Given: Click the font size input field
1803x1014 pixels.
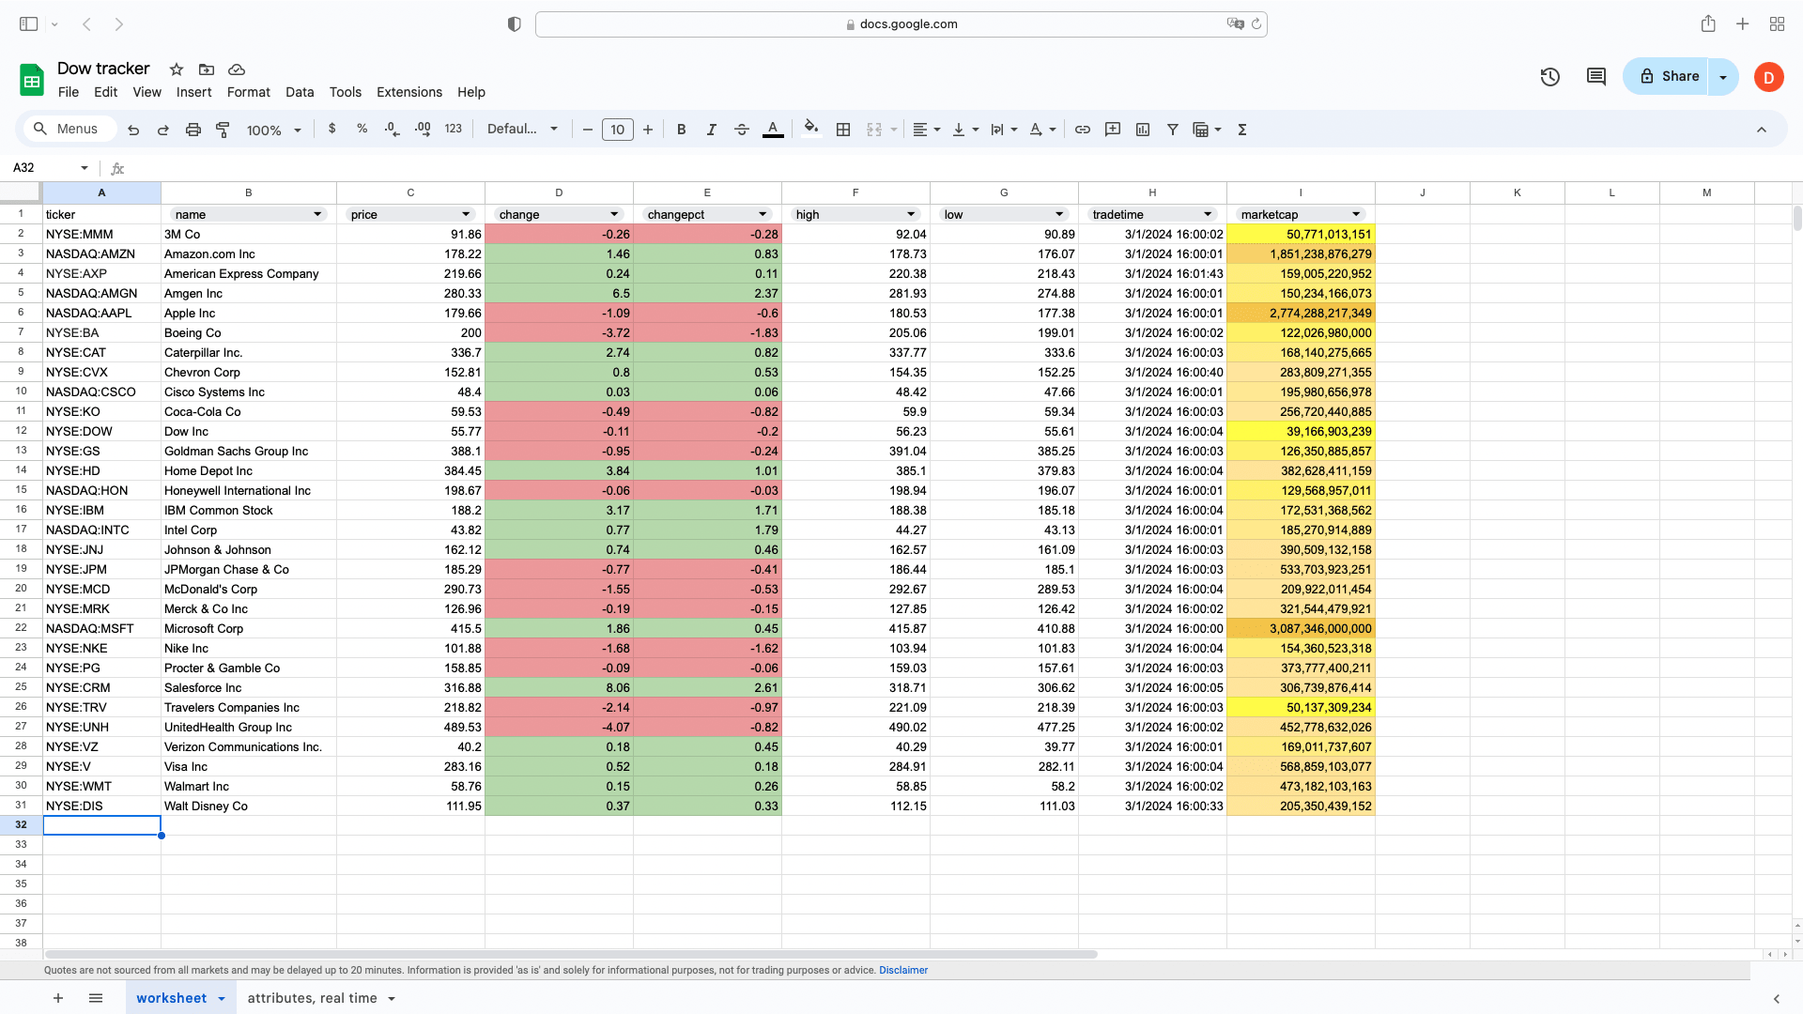Looking at the screenshot, I should click(x=617, y=130).
